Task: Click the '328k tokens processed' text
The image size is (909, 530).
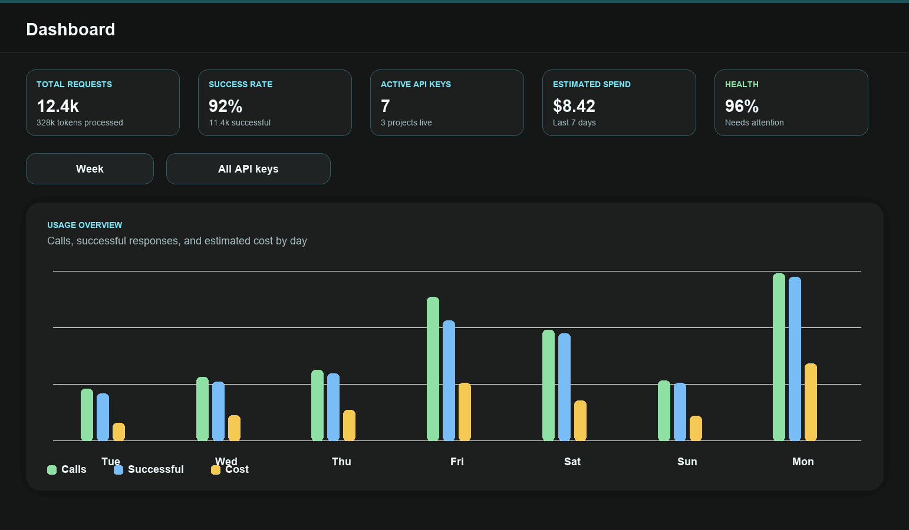Action: pyautogui.click(x=80, y=122)
